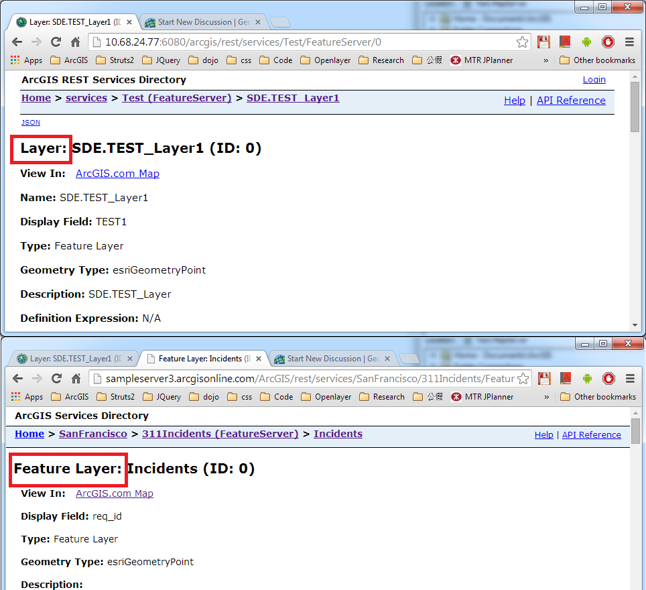Go forward in the top browser window
Image resolution: width=646 pixels, height=590 pixels.
[x=36, y=42]
